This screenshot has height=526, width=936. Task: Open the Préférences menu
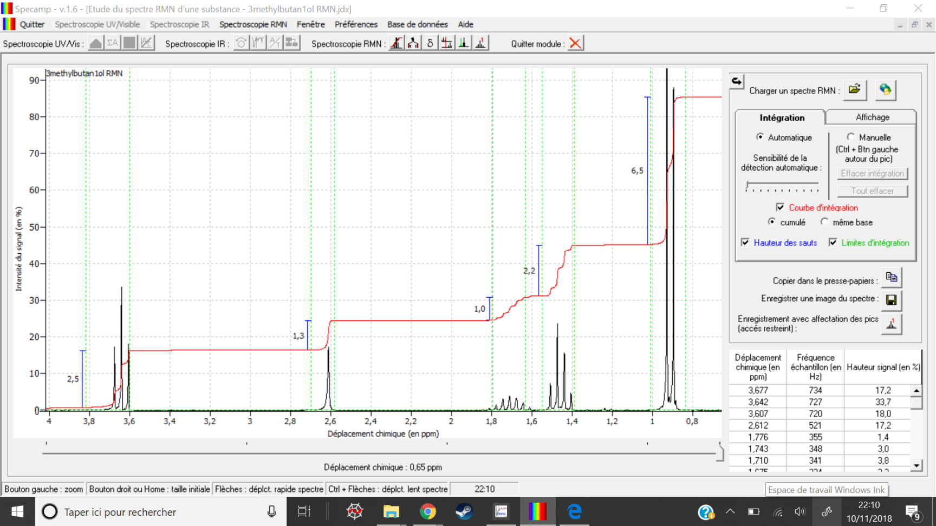356,24
